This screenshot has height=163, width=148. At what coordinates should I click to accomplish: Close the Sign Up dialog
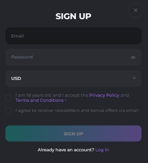click(136, 10)
